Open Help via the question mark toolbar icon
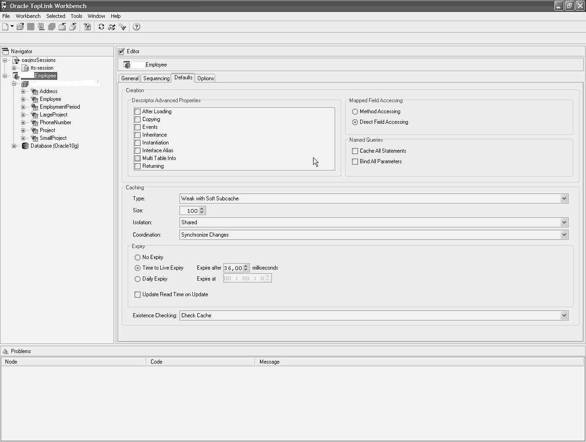 click(136, 27)
